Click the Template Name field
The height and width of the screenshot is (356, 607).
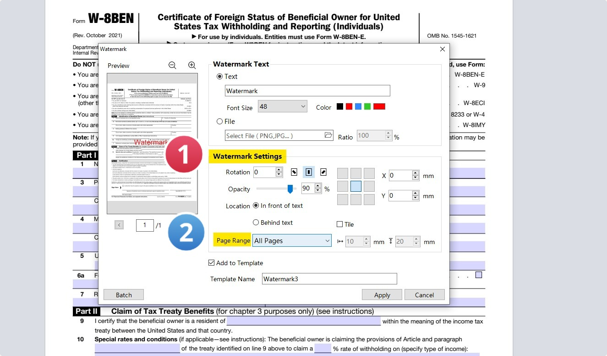tap(329, 278)
